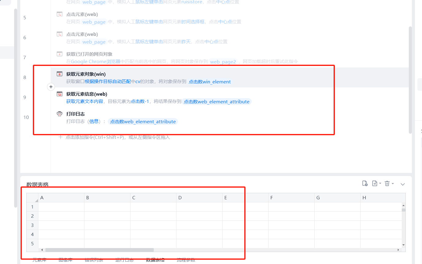The width and height of the screenshot is (422, 264).
Task: Click the 获取元素文本内容 link in step 9
Action: click(85, 101)
